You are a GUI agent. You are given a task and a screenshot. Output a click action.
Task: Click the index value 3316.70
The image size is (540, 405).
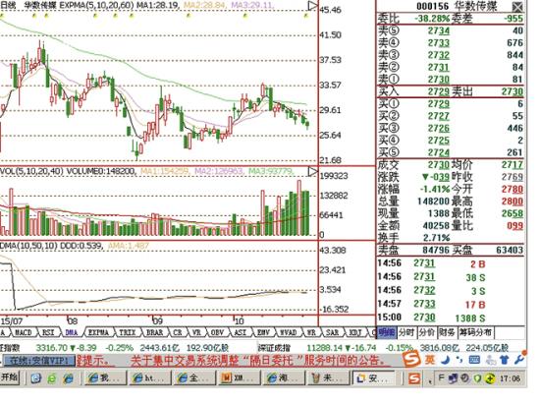(x=52, y=347)
